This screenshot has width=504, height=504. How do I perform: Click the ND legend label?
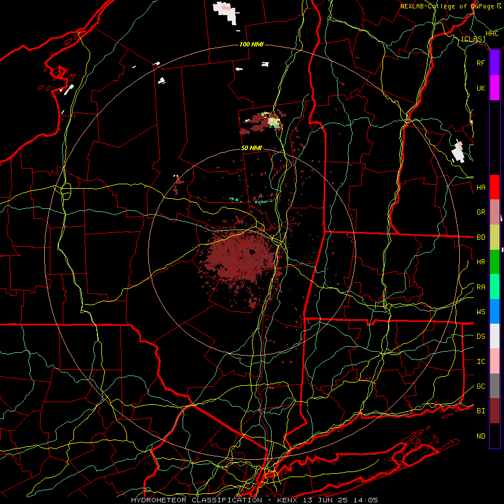480,436
